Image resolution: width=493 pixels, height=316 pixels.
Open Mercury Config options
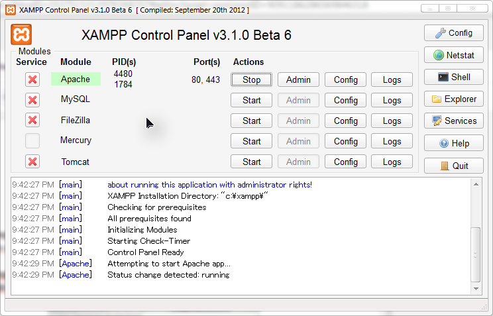click(345, 141)
